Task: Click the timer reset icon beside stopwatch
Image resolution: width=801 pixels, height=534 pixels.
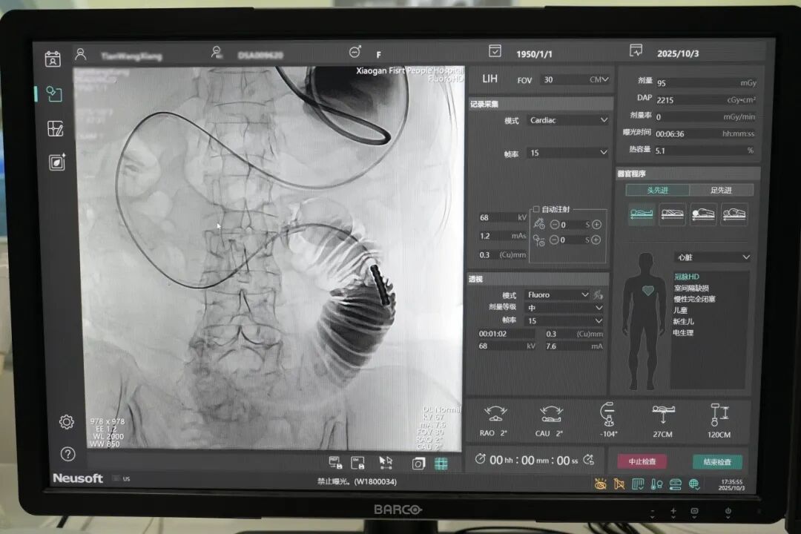Action: (589, 460)
